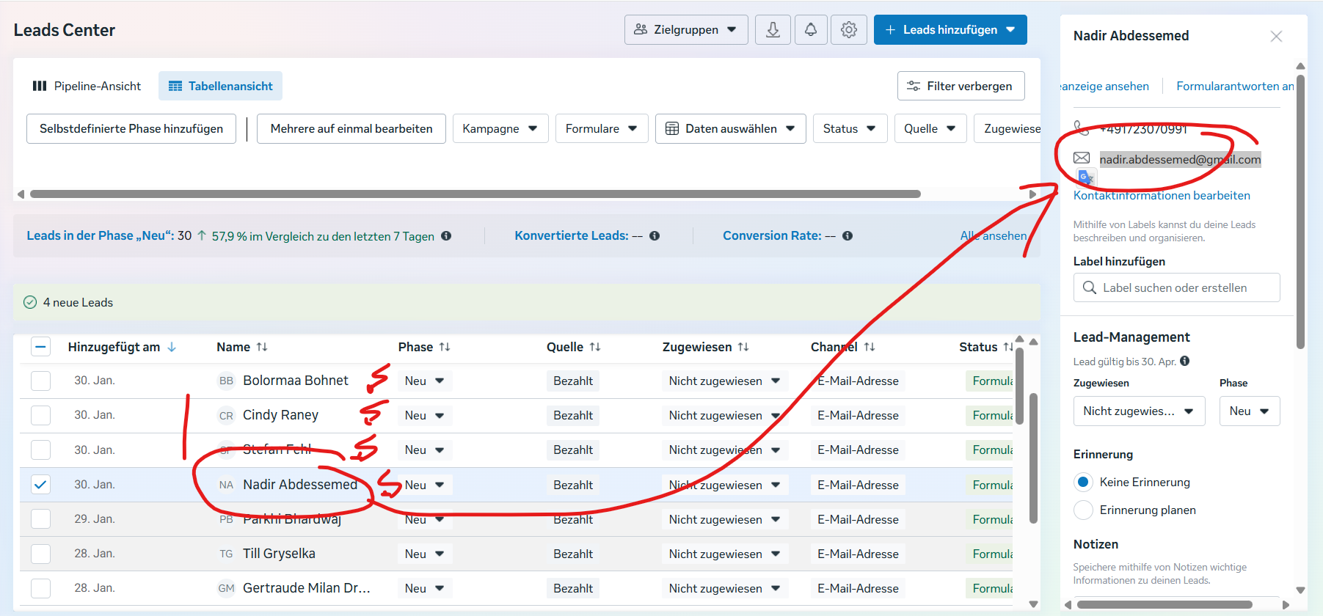Switch to Pipeline-Ansicht view
1323x616 pixels.
pyautogui.click(x=87, y=87)
